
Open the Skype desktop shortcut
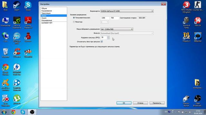[x=28, y=6]
